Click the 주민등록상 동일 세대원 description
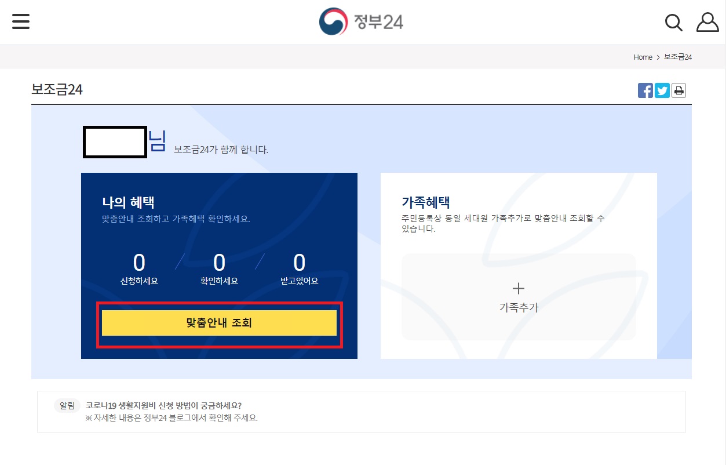The image size is (726, 465). (503, 223)
